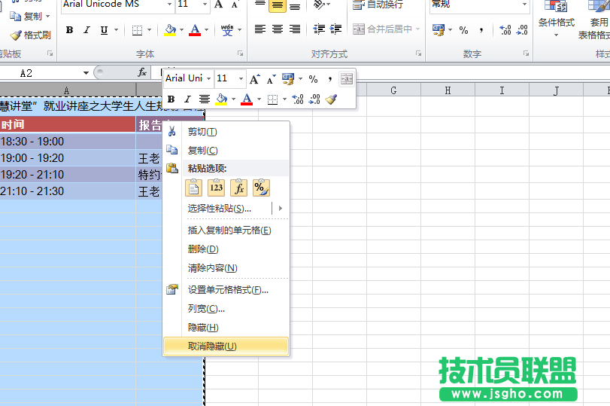The height and width of the screenshot is (406, 610).
Task: Click the phonetic guide wén icon
Action: click(x=227, y=30)
